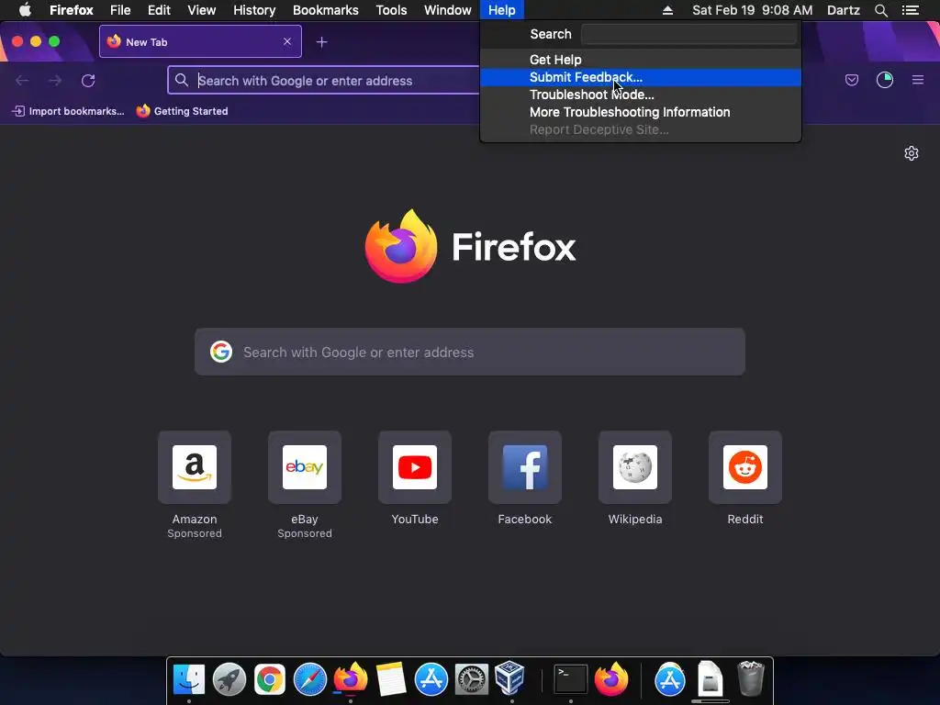
Task: Reload the current page
Action: coord(88,81)
